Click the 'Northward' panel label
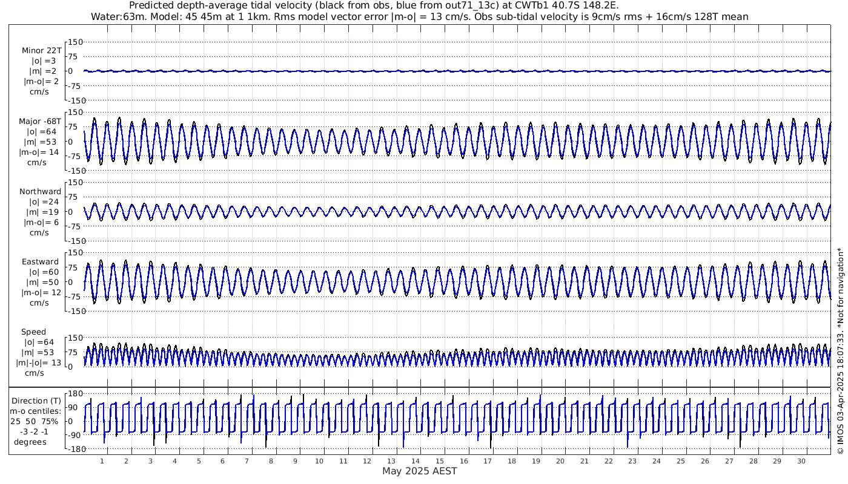 click(40, 191)
